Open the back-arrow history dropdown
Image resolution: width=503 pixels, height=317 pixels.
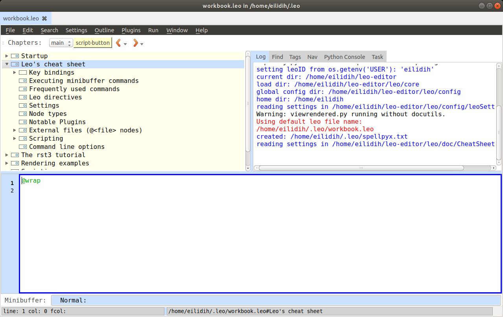125,44
